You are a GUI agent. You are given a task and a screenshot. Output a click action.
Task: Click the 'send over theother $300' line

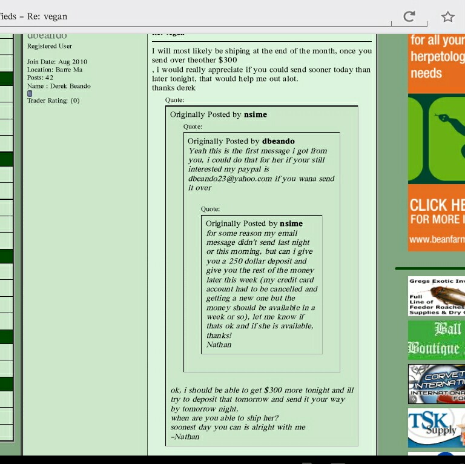[x=194, y=60]
